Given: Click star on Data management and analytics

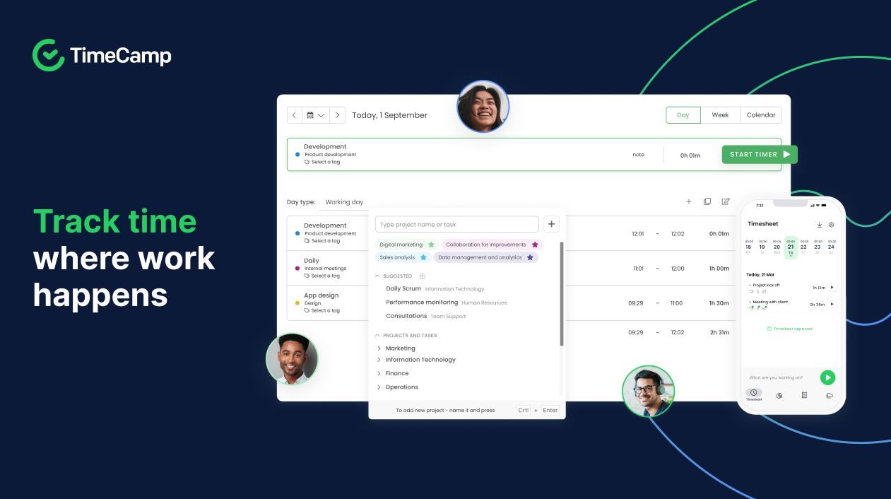Looking at the screenshot, I should [x=530, y=257].
